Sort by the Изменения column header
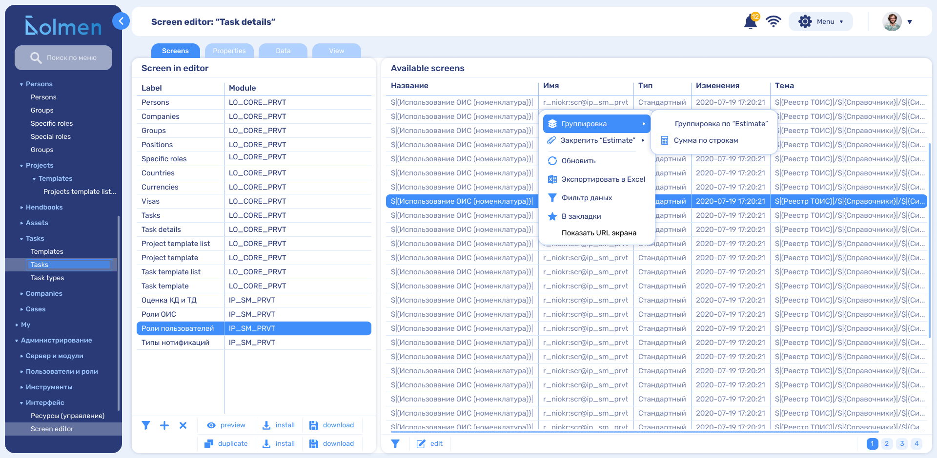This screenshot has width=937, height=458. 717,86
